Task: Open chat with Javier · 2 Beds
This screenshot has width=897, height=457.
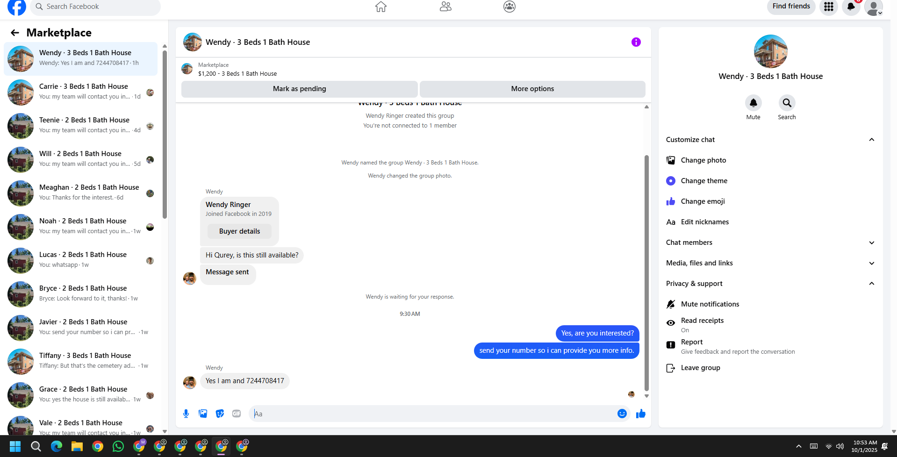Action: [81, 328]
